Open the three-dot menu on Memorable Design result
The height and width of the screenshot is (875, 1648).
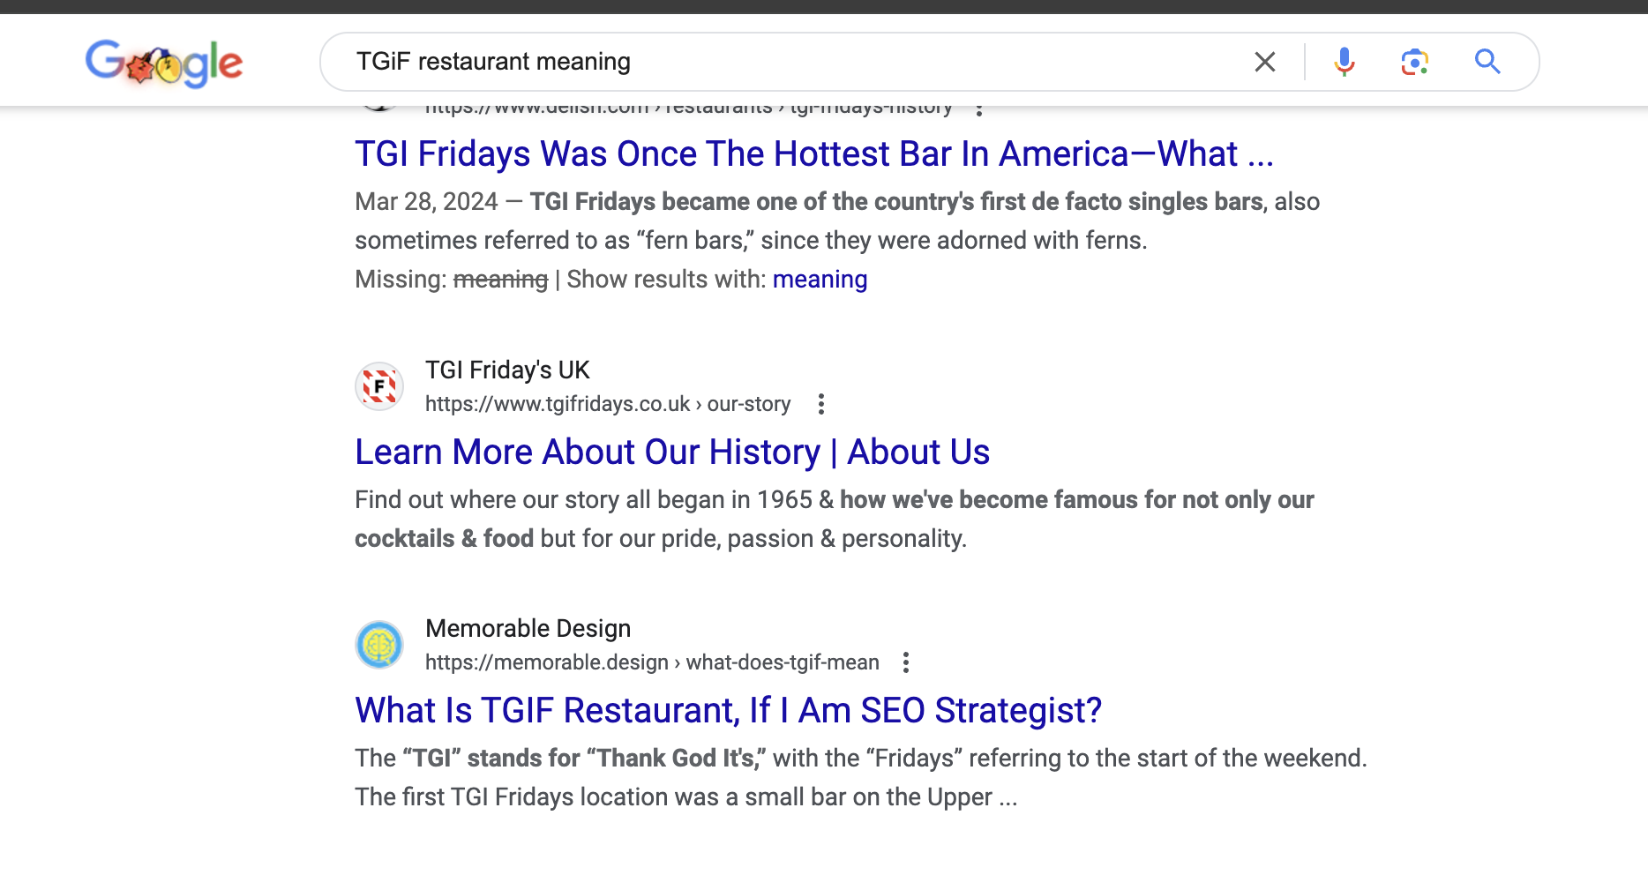(908, 662)
